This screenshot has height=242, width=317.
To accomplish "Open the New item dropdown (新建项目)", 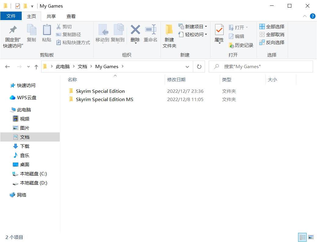I will coord(193,26).
